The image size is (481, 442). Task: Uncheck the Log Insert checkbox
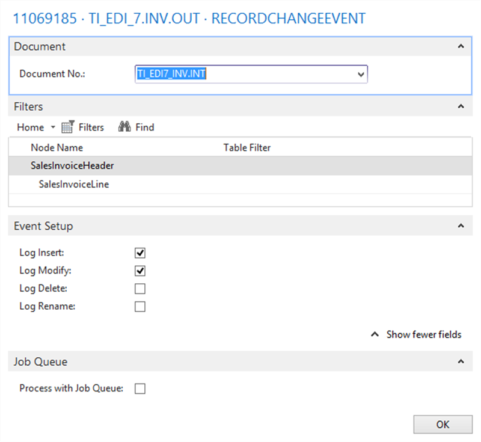[140, 253]
